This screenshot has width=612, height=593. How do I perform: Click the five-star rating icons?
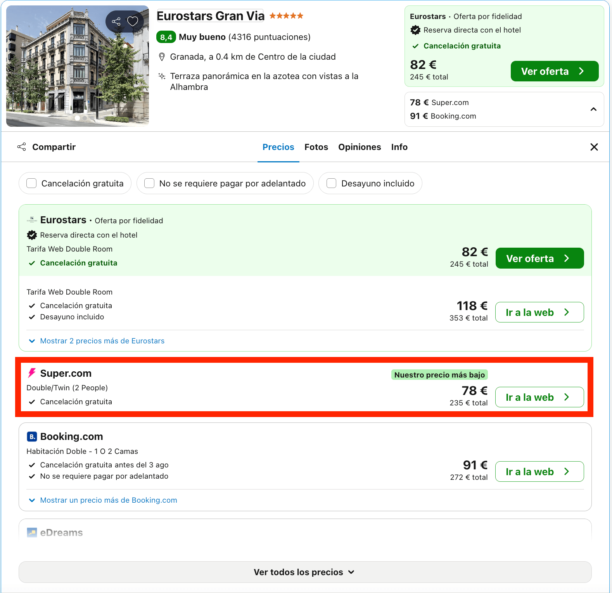[286, 16]
